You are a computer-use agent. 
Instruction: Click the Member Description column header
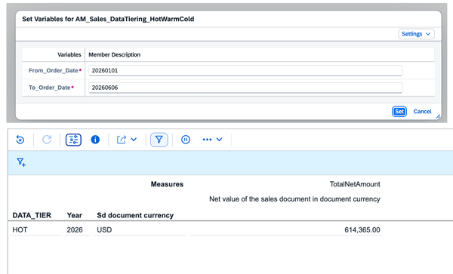tap(115, 54)
